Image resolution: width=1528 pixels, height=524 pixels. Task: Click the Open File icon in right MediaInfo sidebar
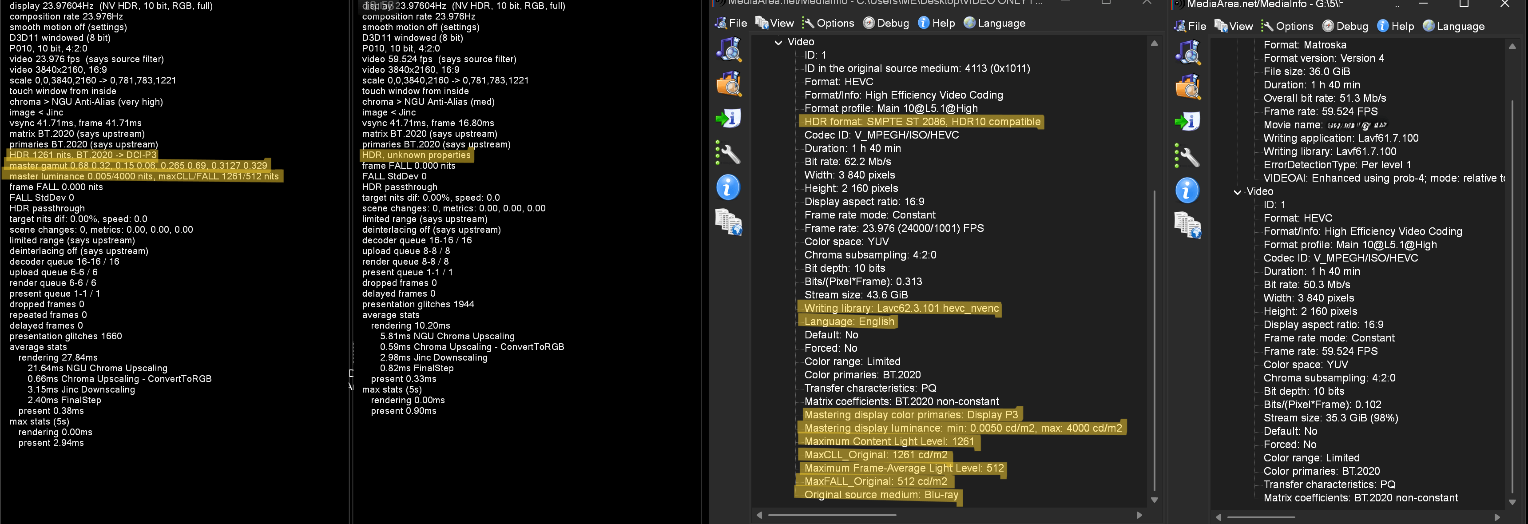click(x=1187, y=52)
